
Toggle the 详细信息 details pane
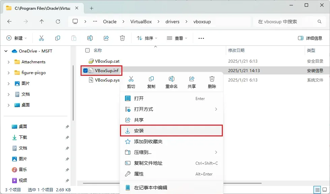310,38
